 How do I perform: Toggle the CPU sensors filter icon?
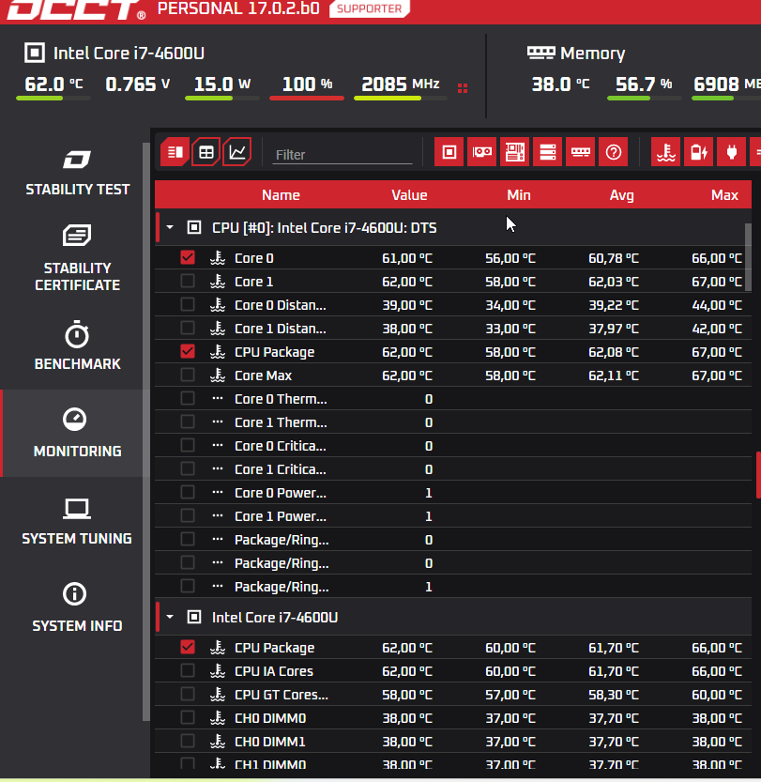point(449,152)
